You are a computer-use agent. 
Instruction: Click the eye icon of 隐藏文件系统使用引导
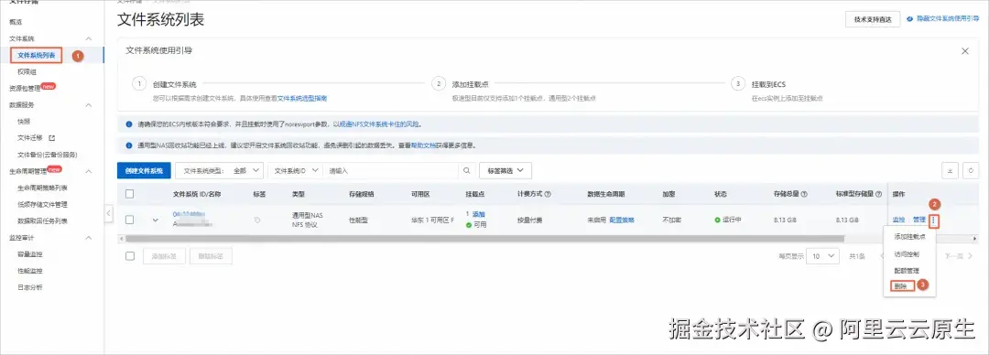[x=909, y=19]
